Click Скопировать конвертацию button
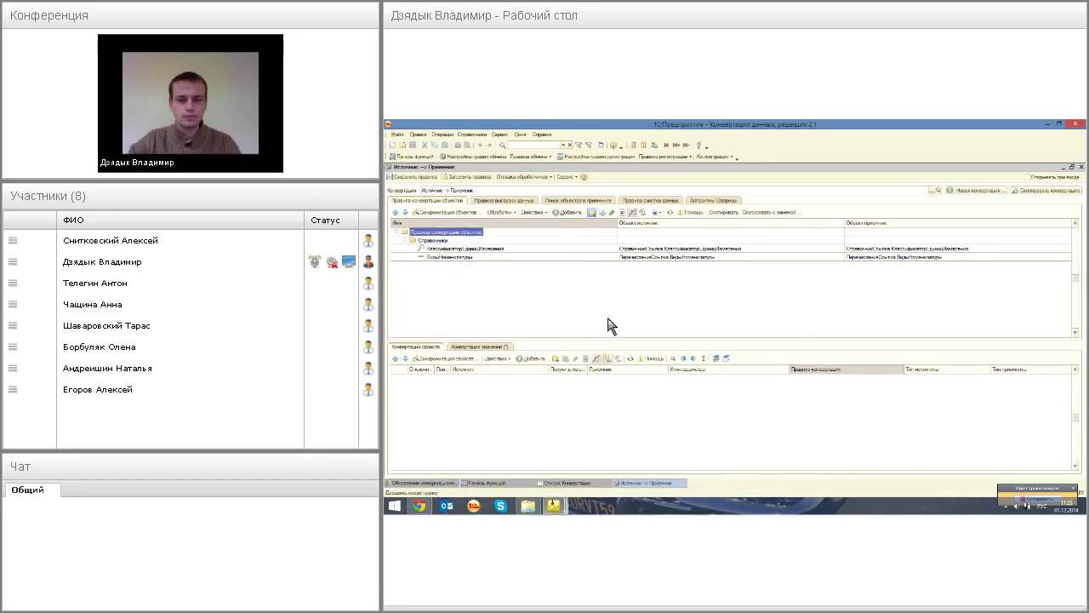 pyautogui.click(x=1046, y=190)
